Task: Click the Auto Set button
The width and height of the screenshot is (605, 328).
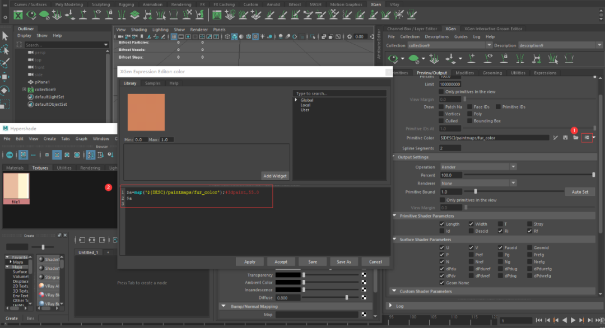Action: coord(580,192)
